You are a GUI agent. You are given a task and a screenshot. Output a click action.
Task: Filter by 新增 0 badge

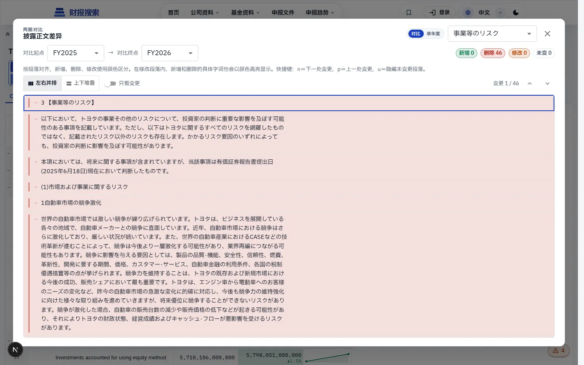tap(467, 53)
